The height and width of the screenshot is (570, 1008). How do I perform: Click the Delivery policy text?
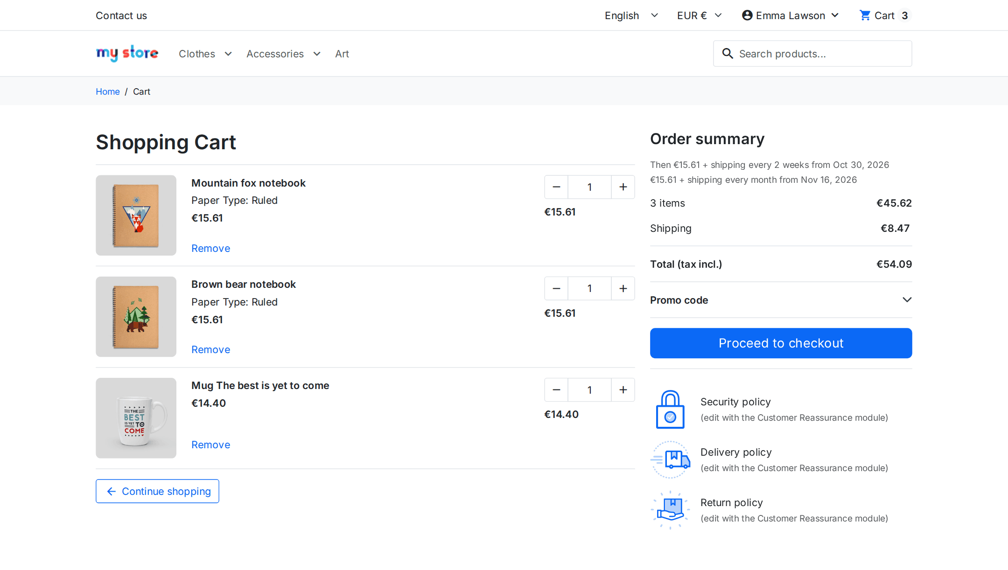(x=736, y=452)
